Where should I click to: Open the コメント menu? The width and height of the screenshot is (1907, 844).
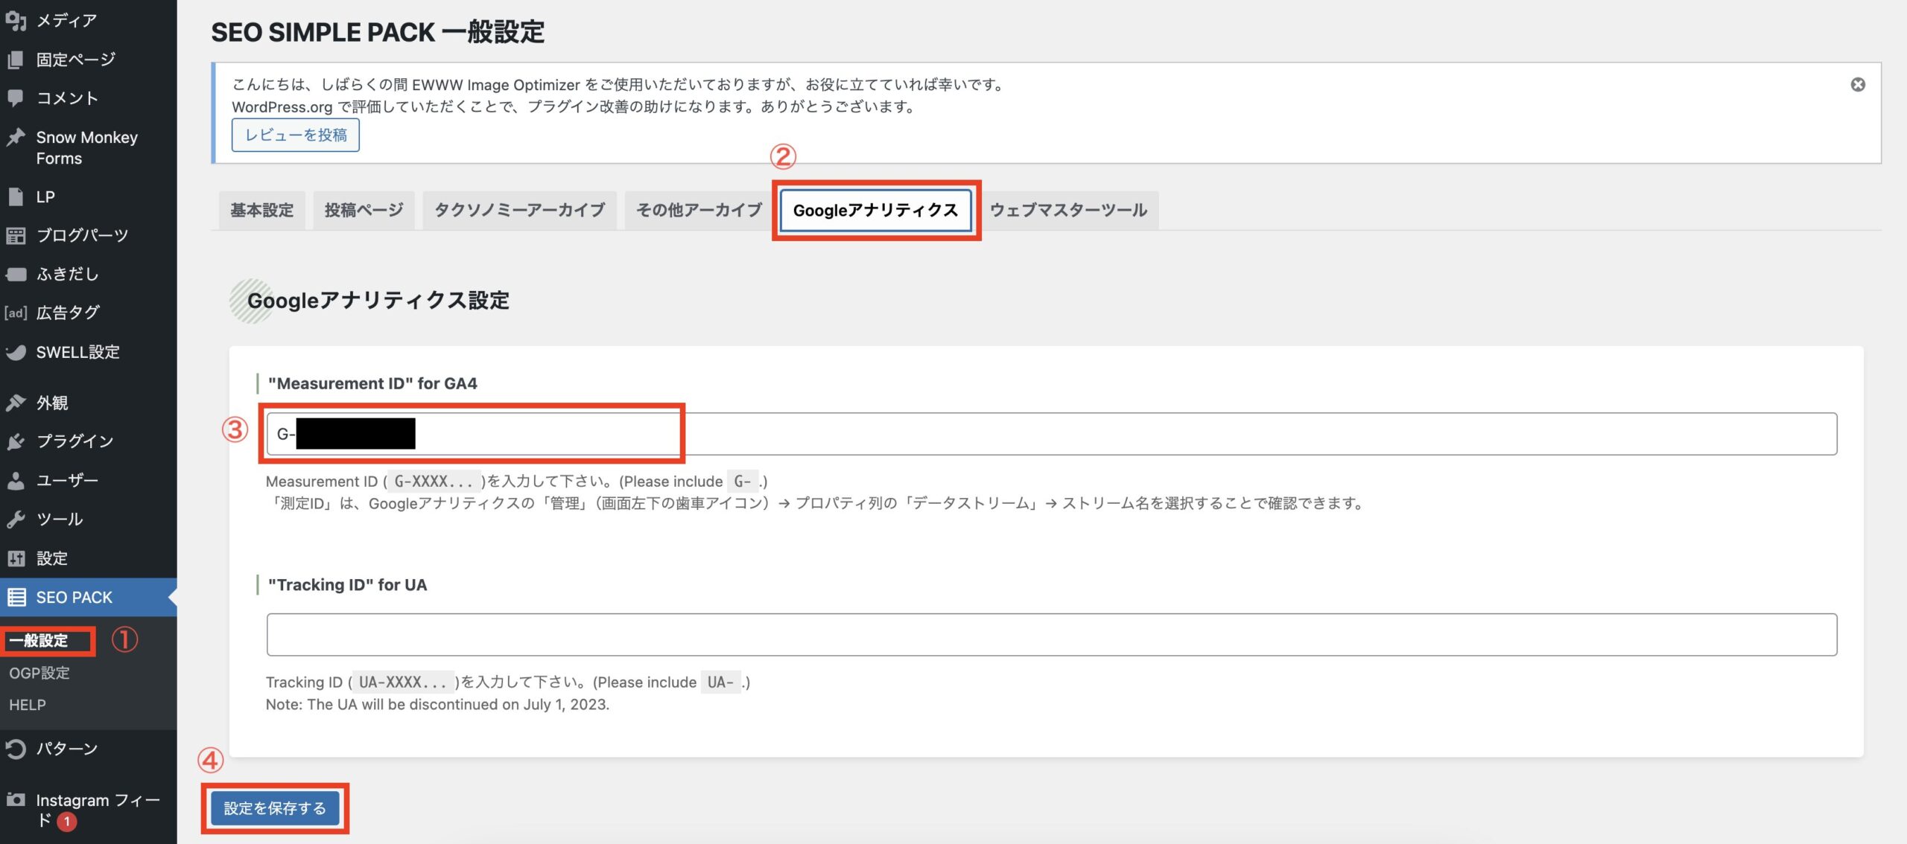point(89,98)
